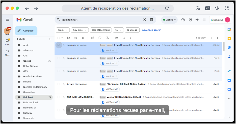Open the Costco label
This screenshot has height=124, width=236.
(27, 61)
